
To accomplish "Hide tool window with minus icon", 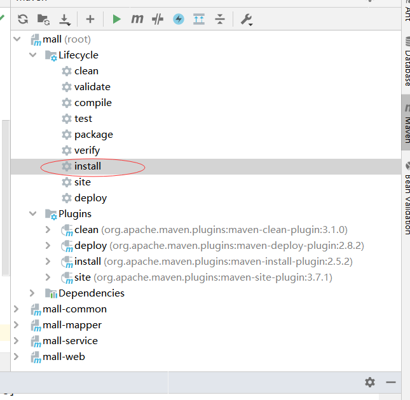I will (391, 382).
